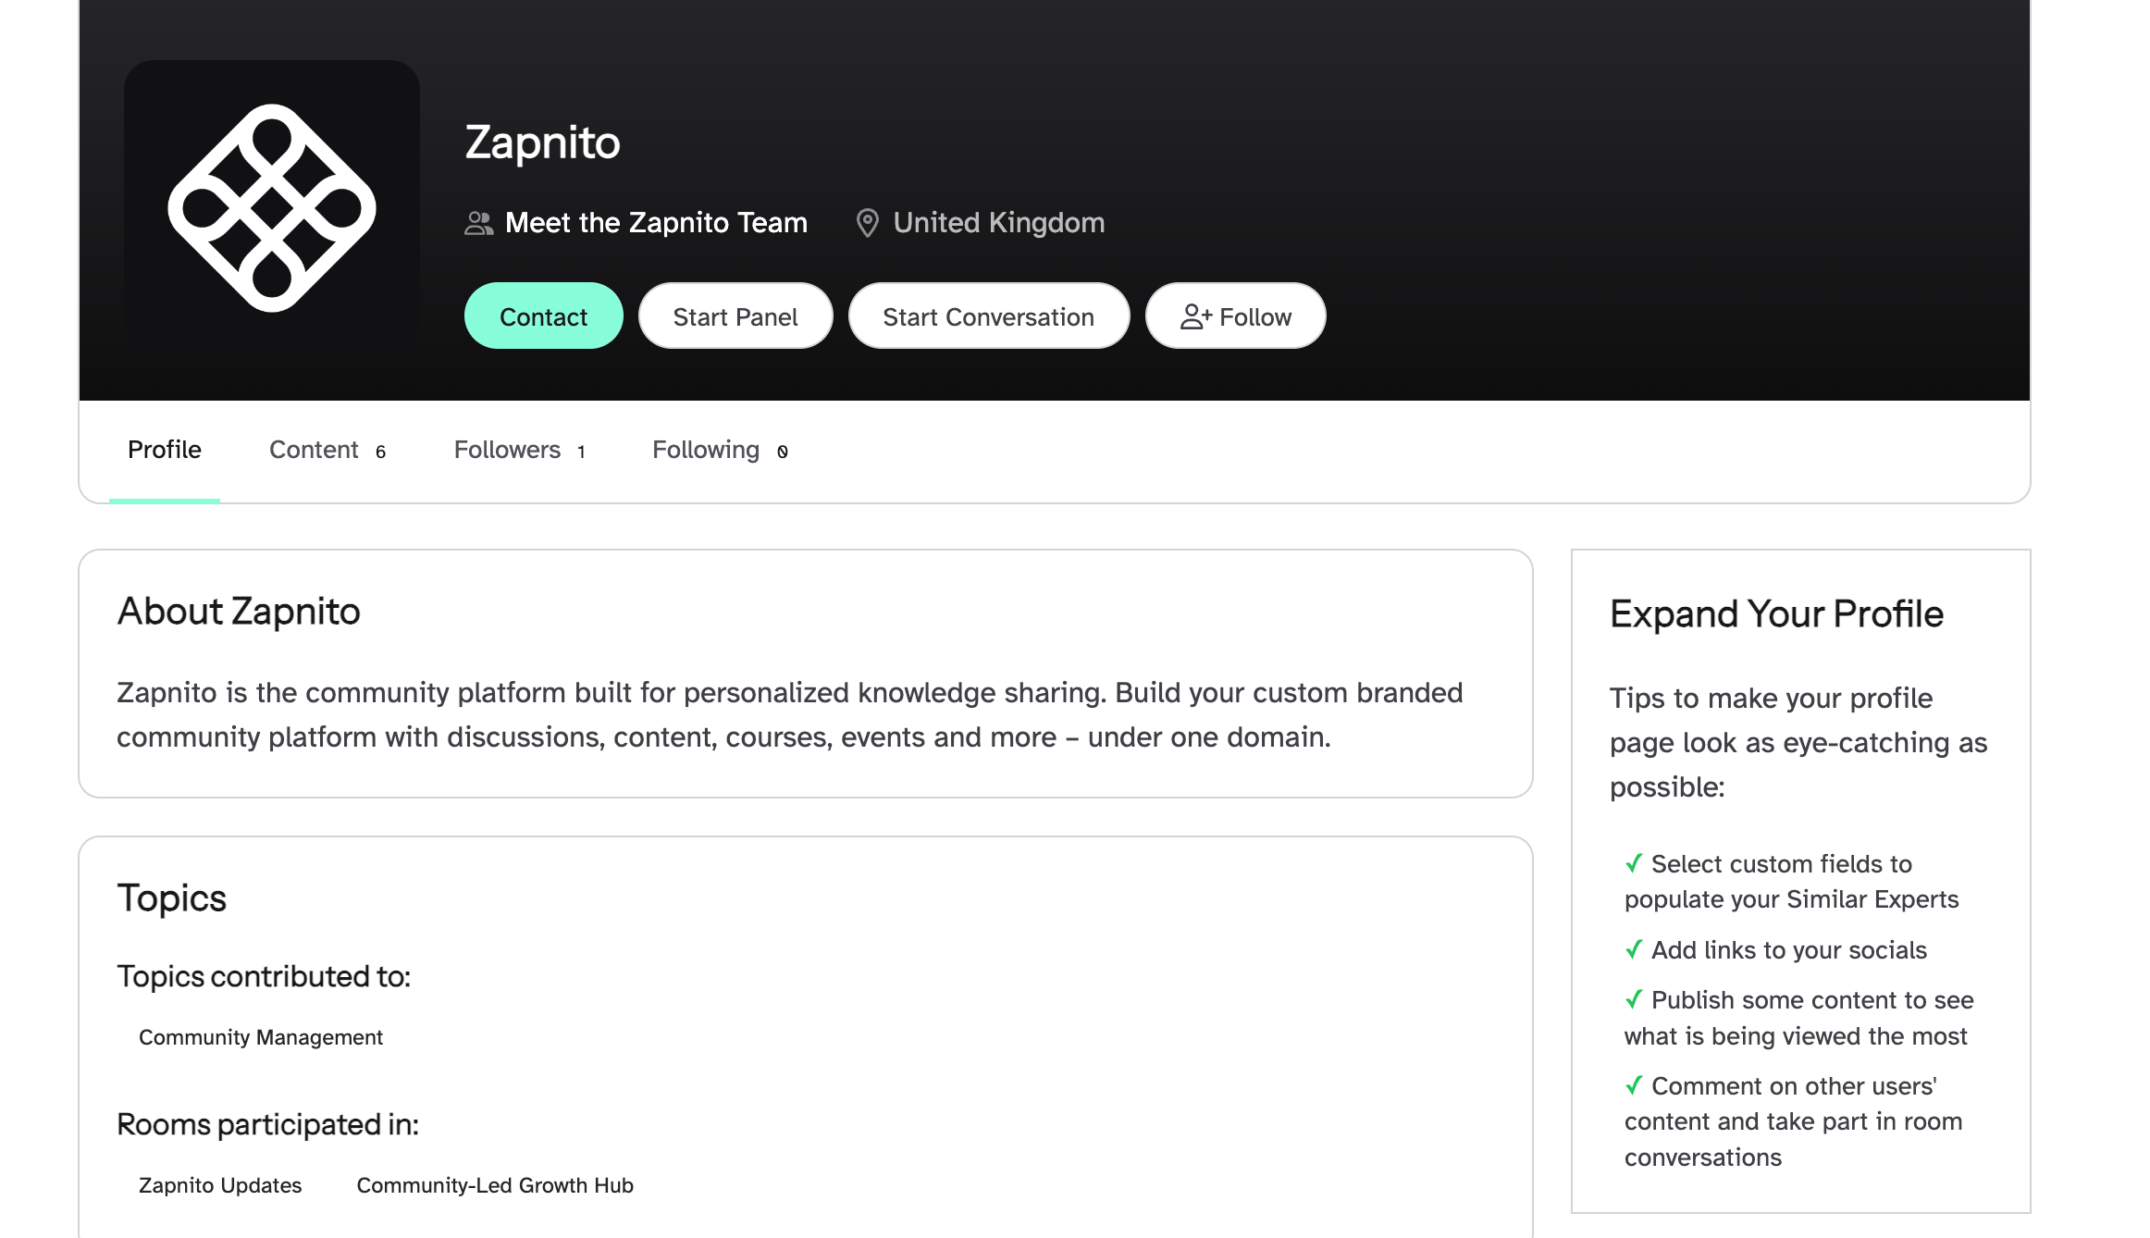
Task: Click the team people icon
Action: 478,223
